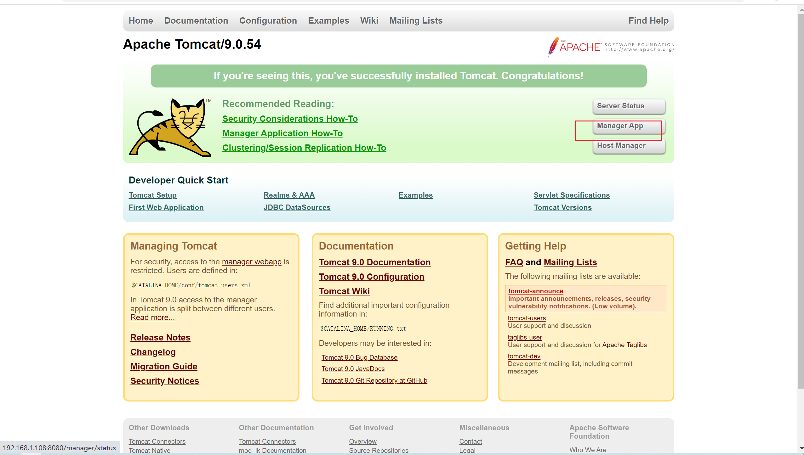The height and width of the screenshot is (455, 804).
Task: Open the Changelog link
Action: [x=153, y=352]
